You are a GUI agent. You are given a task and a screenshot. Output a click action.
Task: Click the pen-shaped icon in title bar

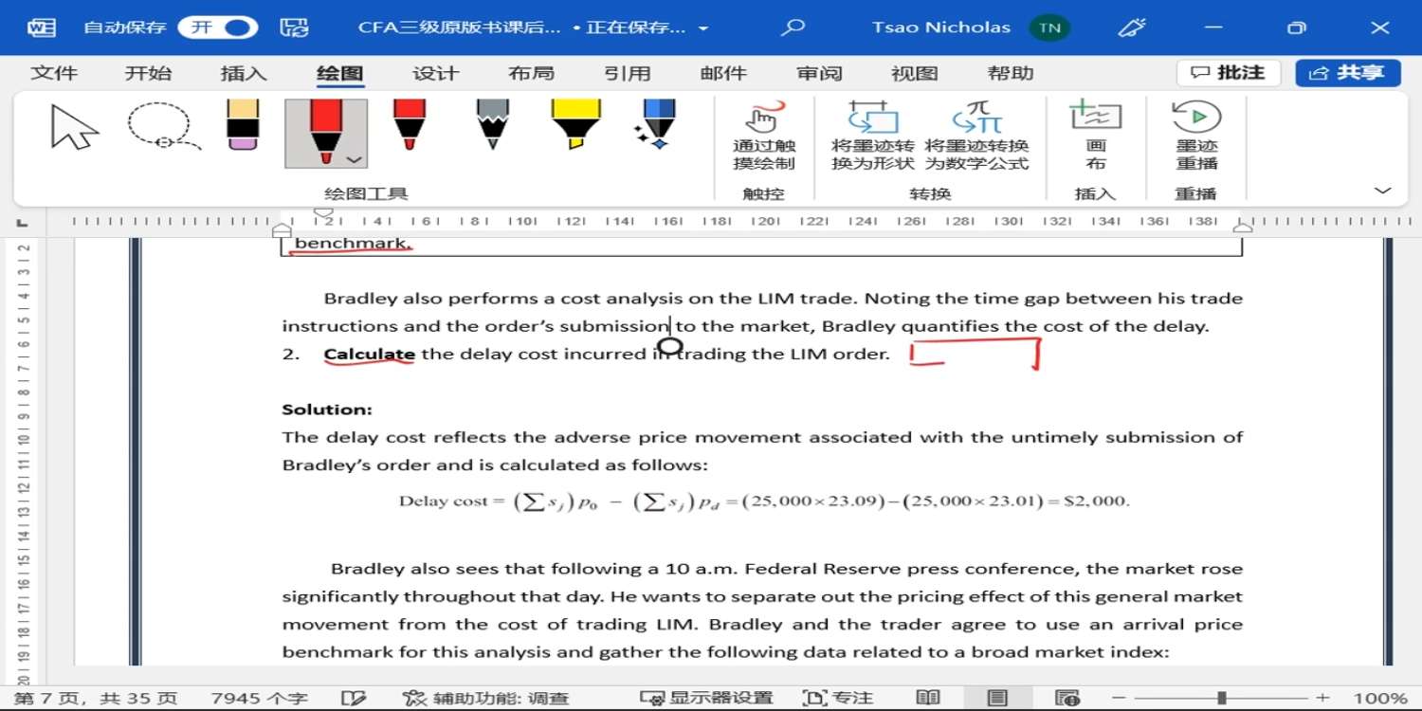[x=1132, y=27]
